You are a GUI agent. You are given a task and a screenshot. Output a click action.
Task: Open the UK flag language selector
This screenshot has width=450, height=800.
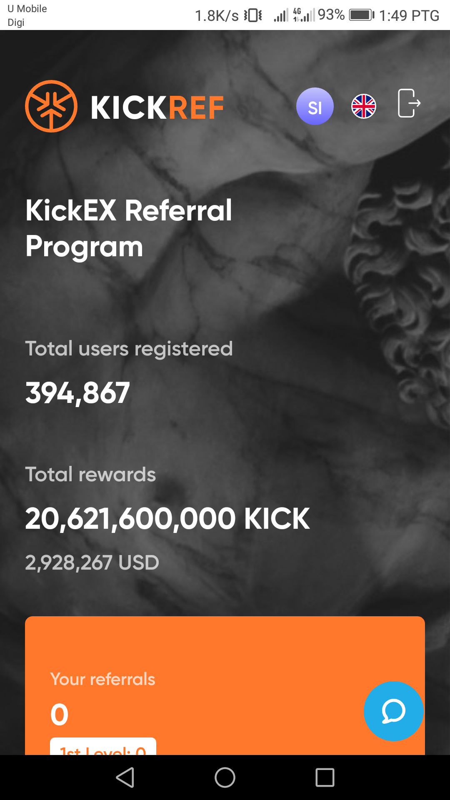[x=364, y=106]
